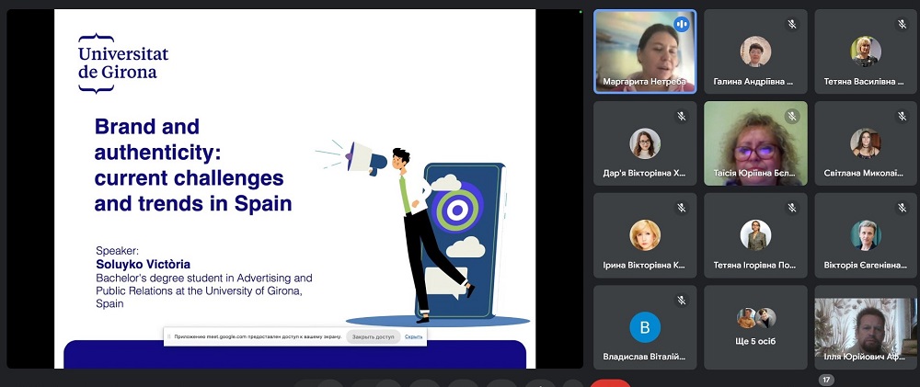Click muted mic icon on Галина Андріївна's tile
920x387 pixels.
tap(792, 24)
